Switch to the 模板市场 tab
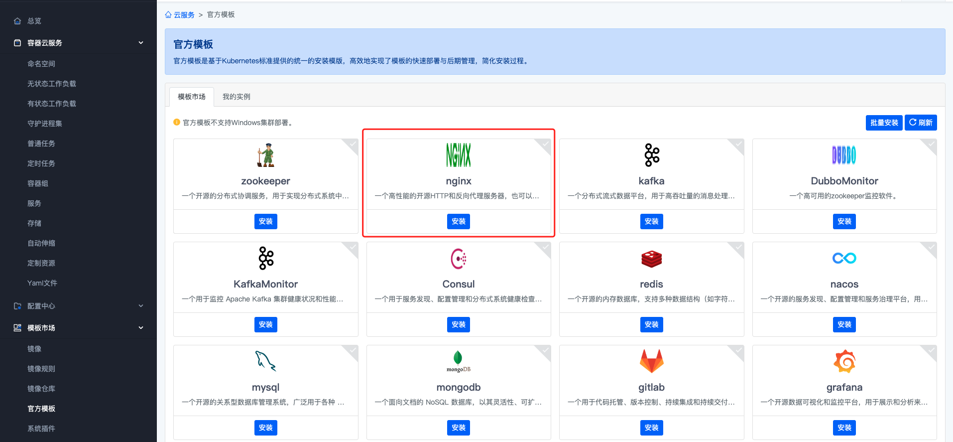Viewport: 953px width, 442px height. 192,97
